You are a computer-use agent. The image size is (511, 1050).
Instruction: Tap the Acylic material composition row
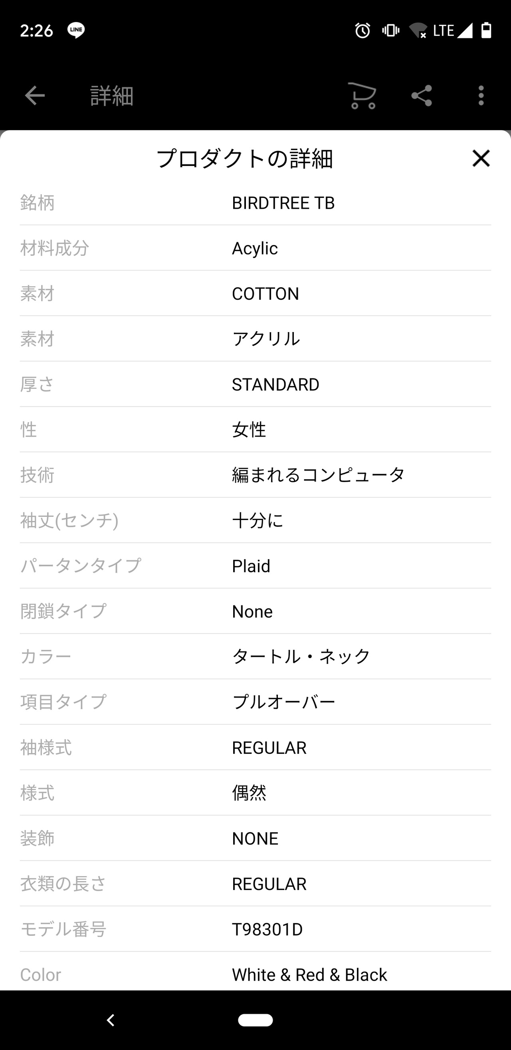pyautogui.click(x=255, y=248)
